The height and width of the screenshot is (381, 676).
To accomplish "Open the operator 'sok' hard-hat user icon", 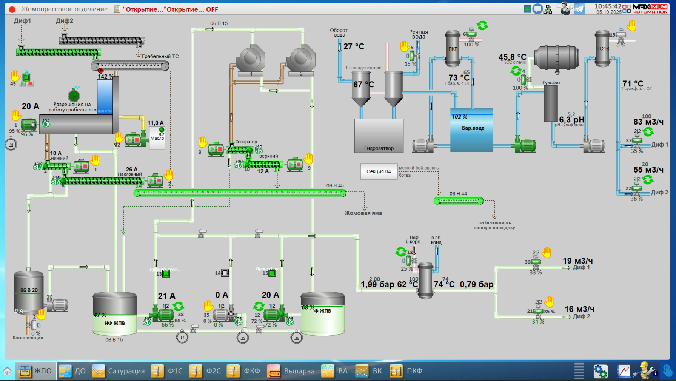I will pyautogui.click(x=645, y=370).
